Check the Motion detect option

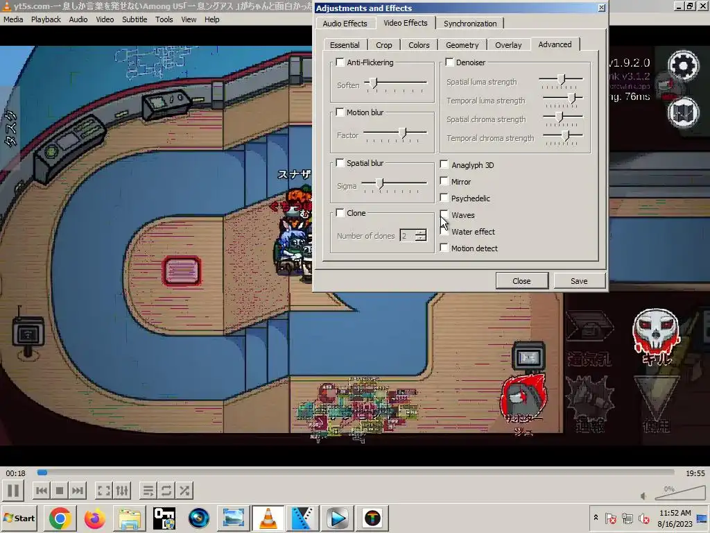[x=444, y=248]
